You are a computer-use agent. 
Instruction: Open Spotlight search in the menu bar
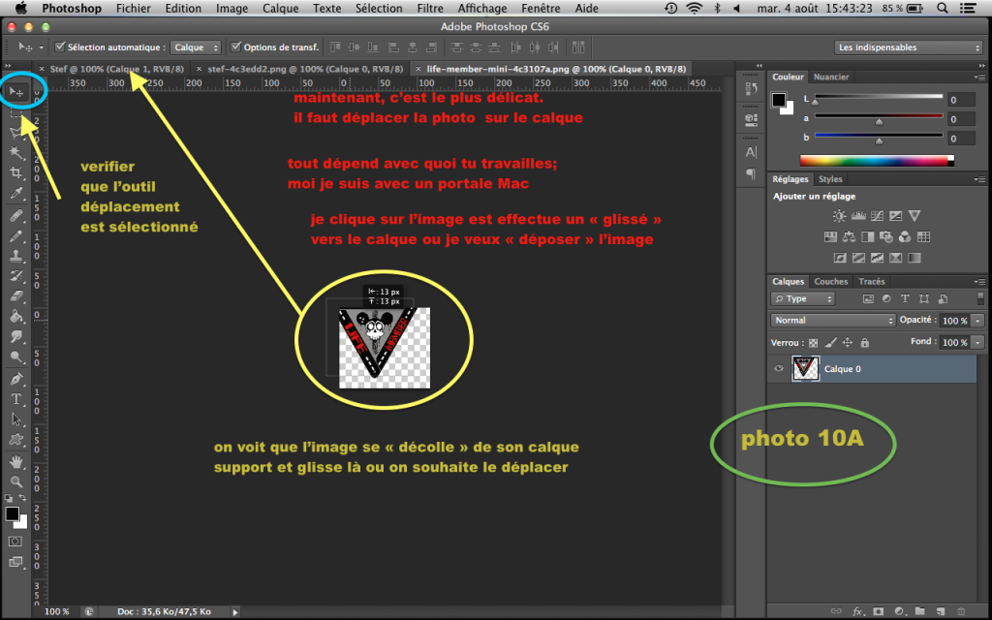coord(943,8)
